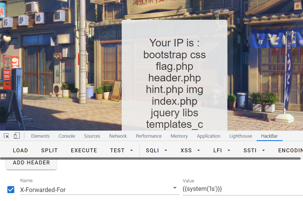Expand the SSTI dropdown arrow
The width and height of the screenshot is (303, 201).
pos(263,150)
